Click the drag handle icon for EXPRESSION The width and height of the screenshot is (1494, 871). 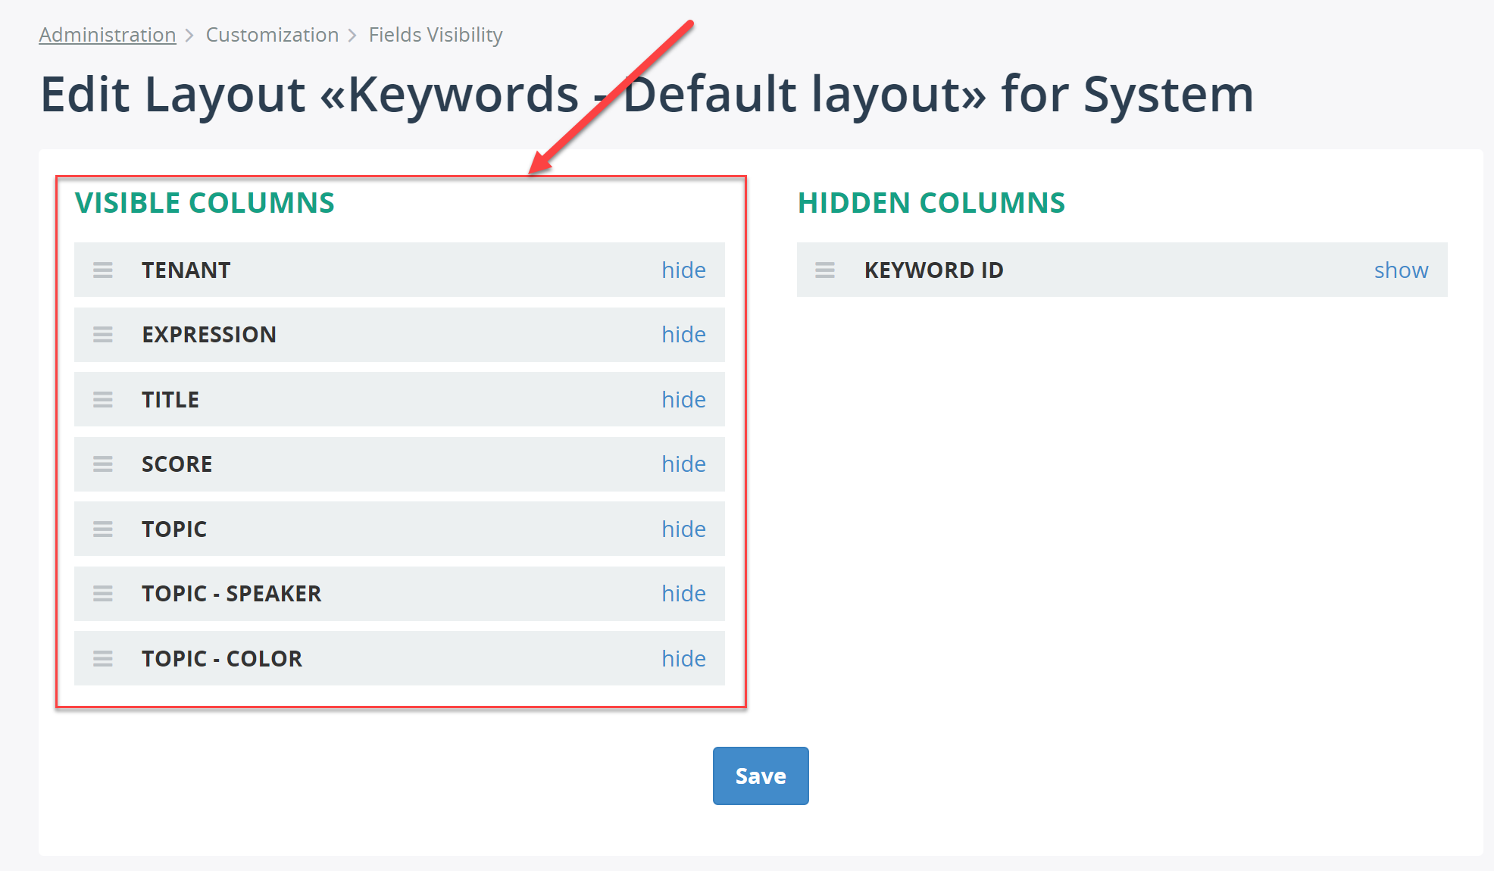click(101, 334)
